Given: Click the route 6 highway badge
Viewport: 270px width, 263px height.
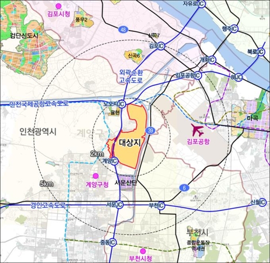Looking at the screenshot, I should 184,188.
